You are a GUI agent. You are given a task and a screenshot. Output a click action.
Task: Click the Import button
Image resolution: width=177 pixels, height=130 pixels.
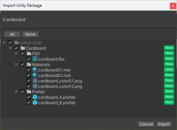164,124
